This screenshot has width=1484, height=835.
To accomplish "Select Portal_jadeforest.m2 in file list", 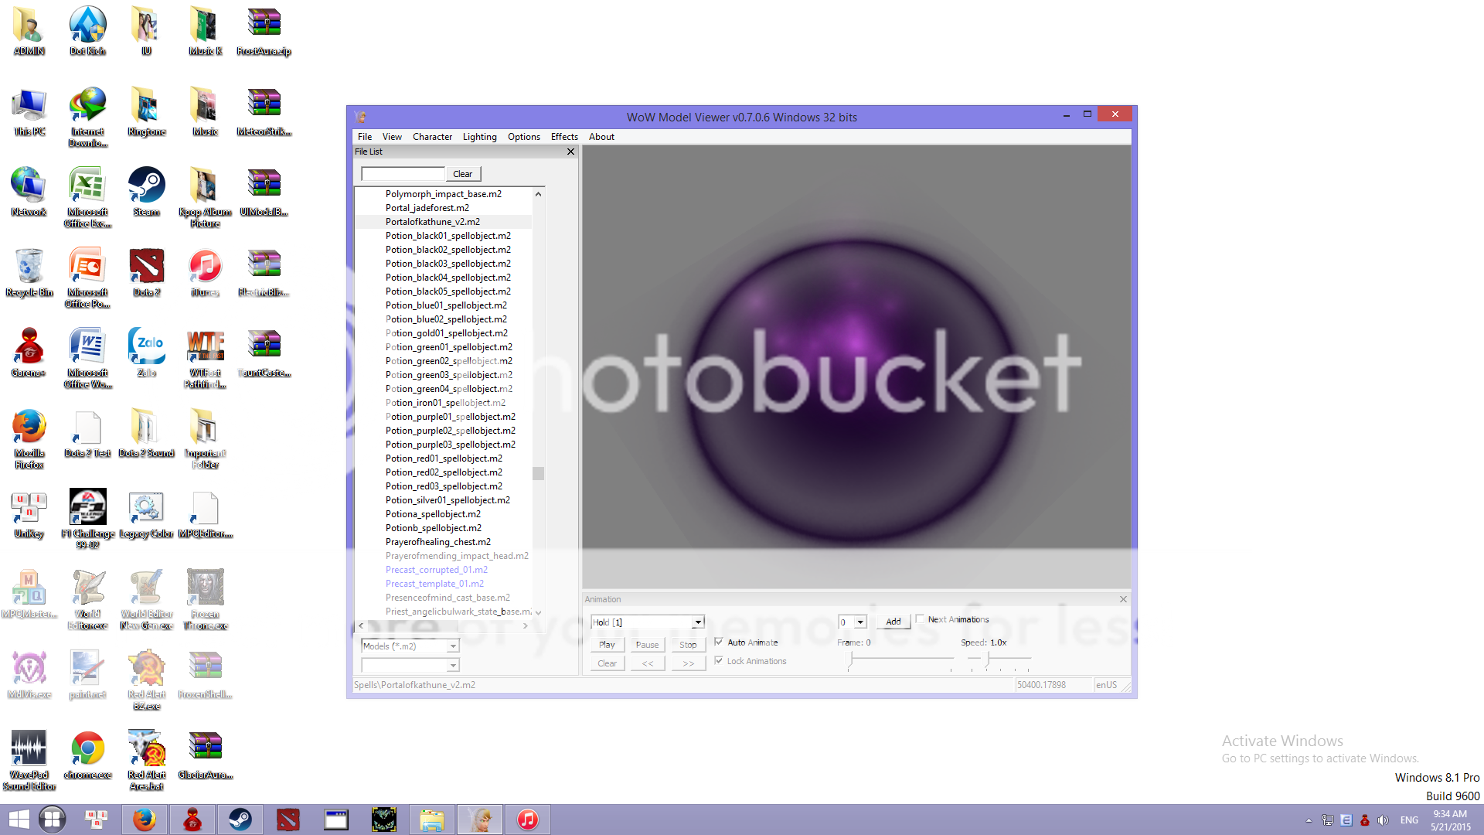I will pyautogui.click(x=427, y=208).
